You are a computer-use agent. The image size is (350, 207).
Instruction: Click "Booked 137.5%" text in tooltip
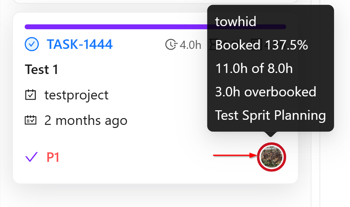coord(261,45)
